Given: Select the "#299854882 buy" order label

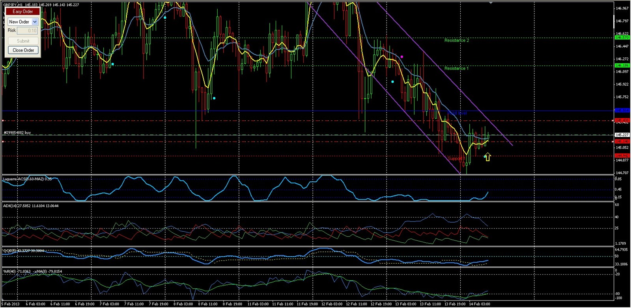Looking at the screenshot, I should (x=17, y=133).
